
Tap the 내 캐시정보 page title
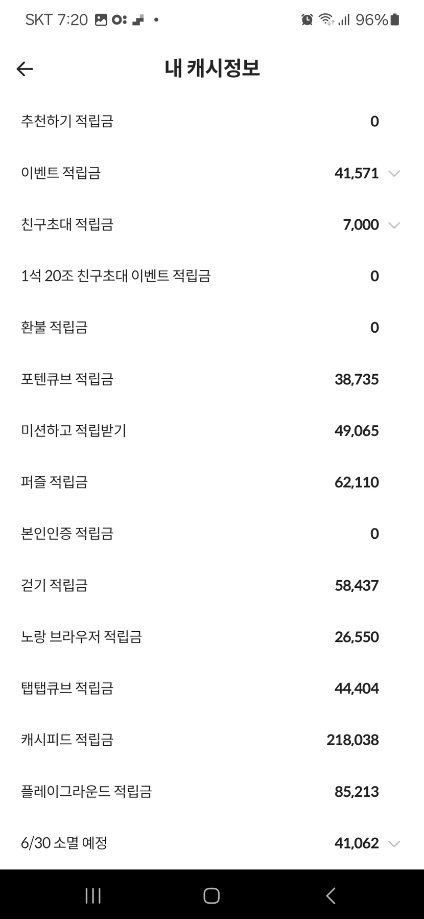coord(212,68)
